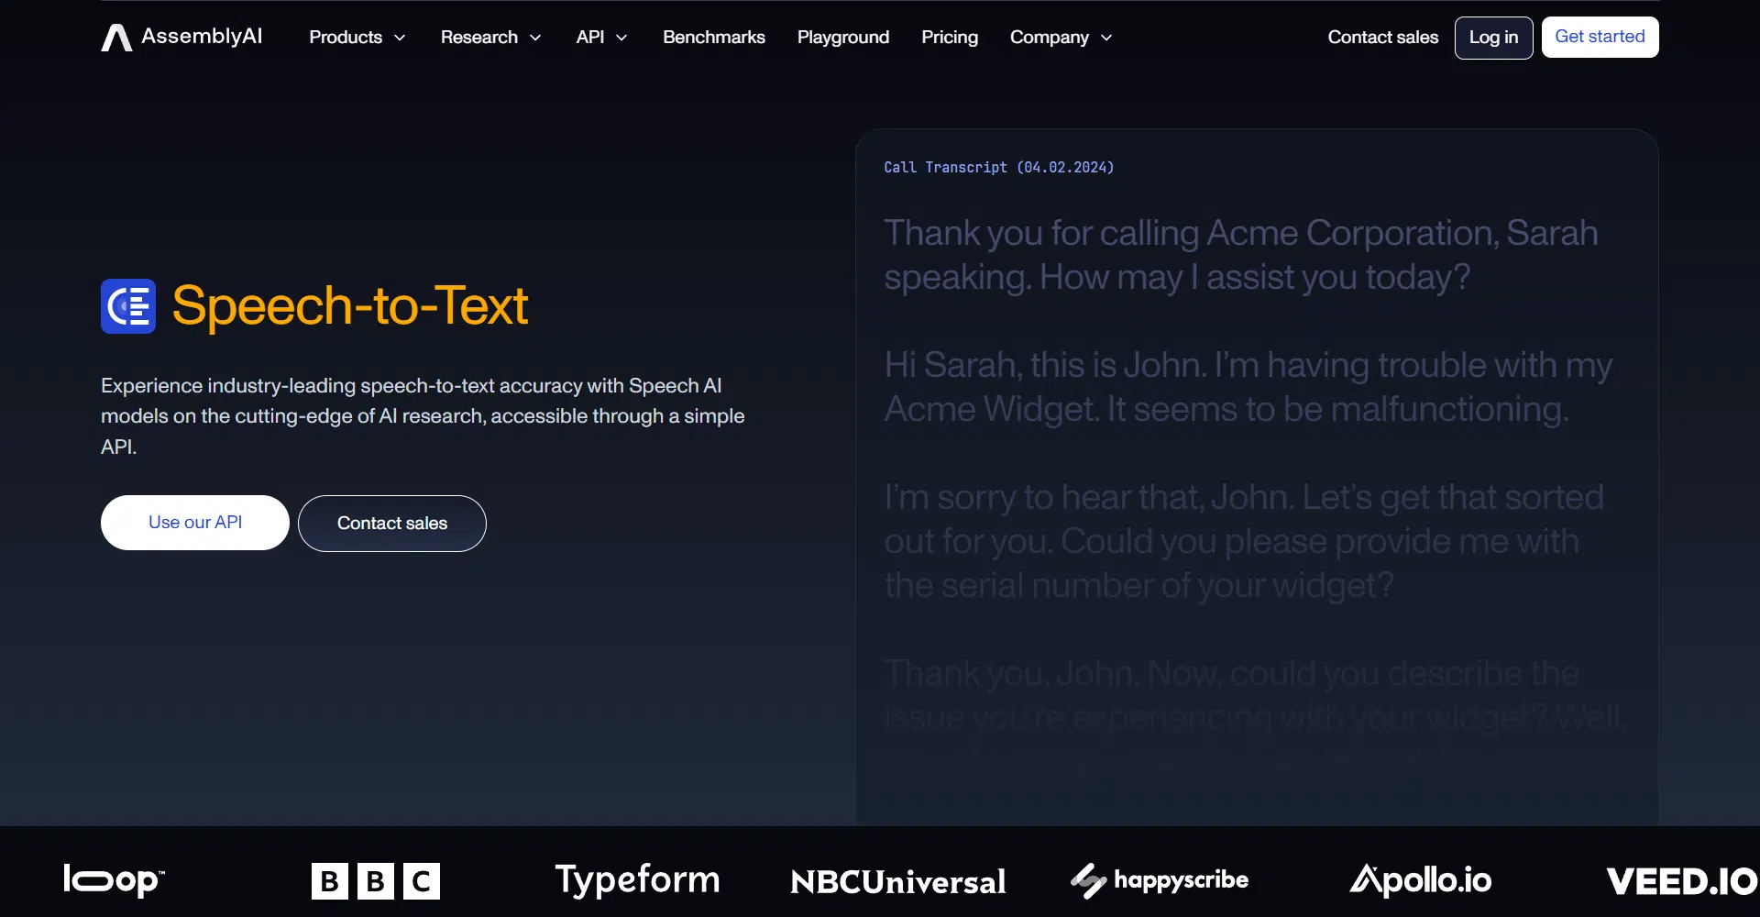
Task: Expand the API navigation dropdown
Action: pyautogui.click(x=601, y=38)
